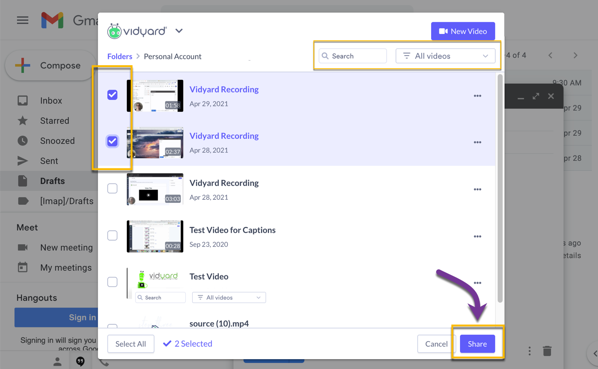The image size is (598, 369).
Task: Click the Apr 29 Vidyard Recording title
Action: point(224,89)
